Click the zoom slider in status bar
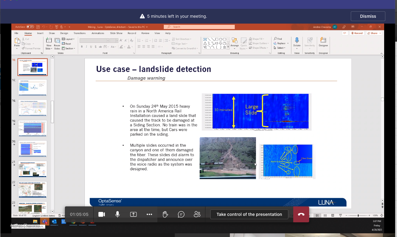 [x=358, y=216]
